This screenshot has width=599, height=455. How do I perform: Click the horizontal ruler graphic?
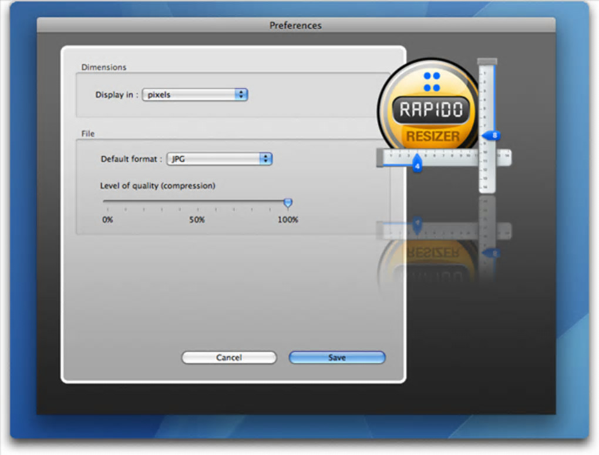pyautogui.click(x=443, y=158)
